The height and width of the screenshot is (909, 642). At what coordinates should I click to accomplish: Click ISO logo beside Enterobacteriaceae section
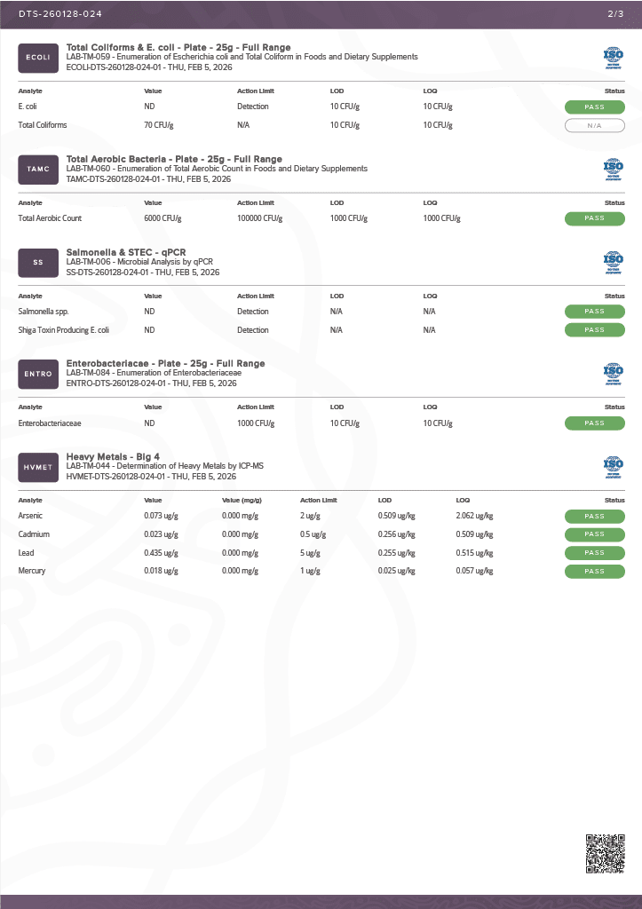[x=614, y=373]
